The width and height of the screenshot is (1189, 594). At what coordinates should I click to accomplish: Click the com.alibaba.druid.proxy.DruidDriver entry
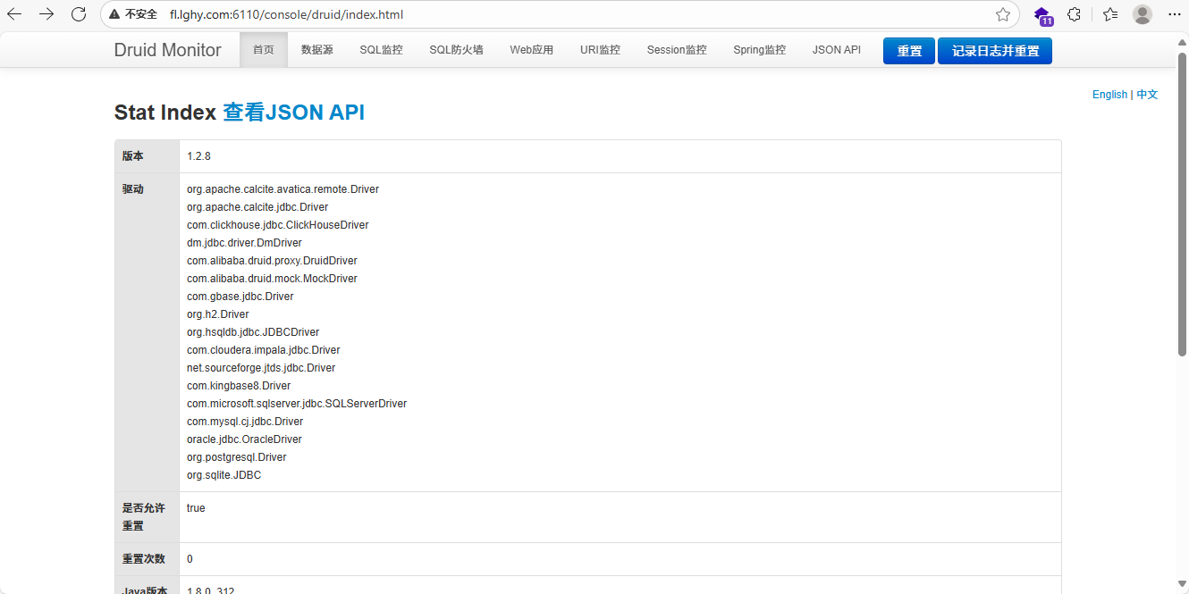272,261
